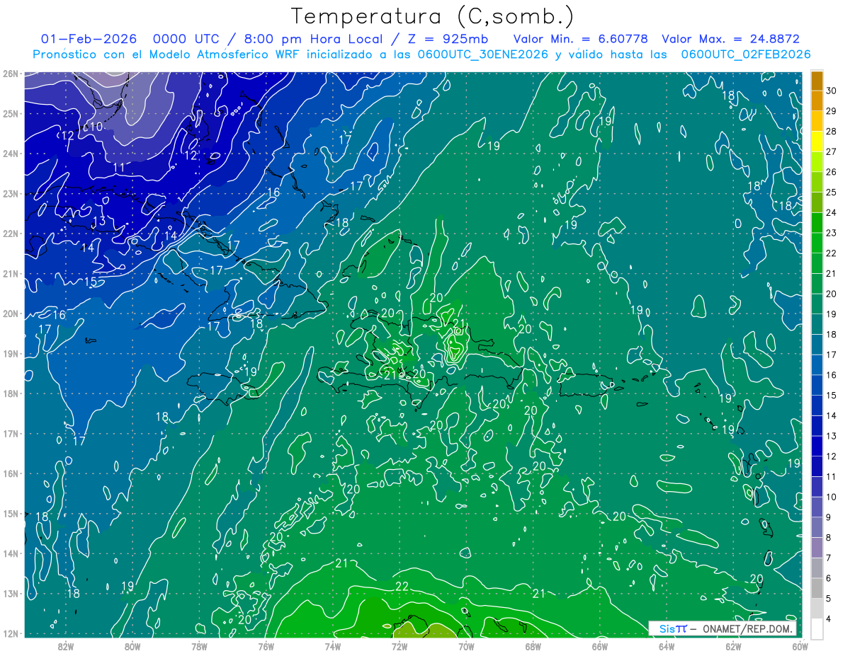The image size is (850, 656).
Task: Click the "Valor Max. = 24.8872" value
Action: [731, 39]
